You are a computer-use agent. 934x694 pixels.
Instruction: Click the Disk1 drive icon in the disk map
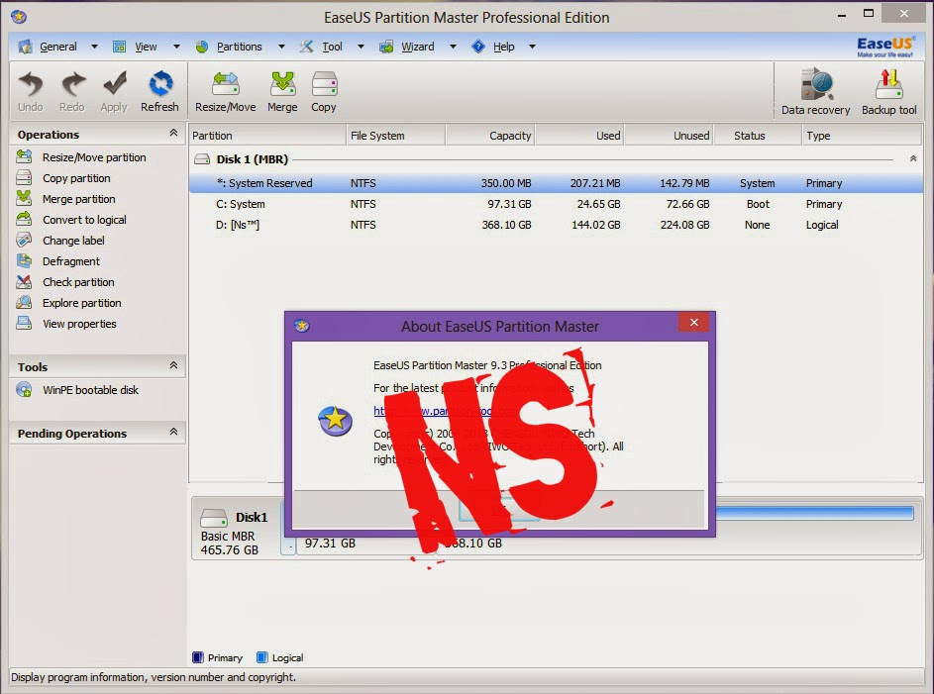[x=214, y=518]
